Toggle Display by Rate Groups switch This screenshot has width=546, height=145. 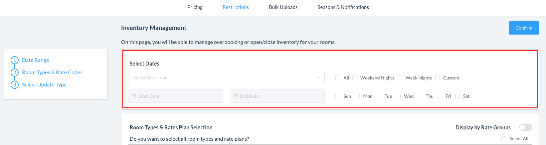pyautogui.click(x=525, y=127)
